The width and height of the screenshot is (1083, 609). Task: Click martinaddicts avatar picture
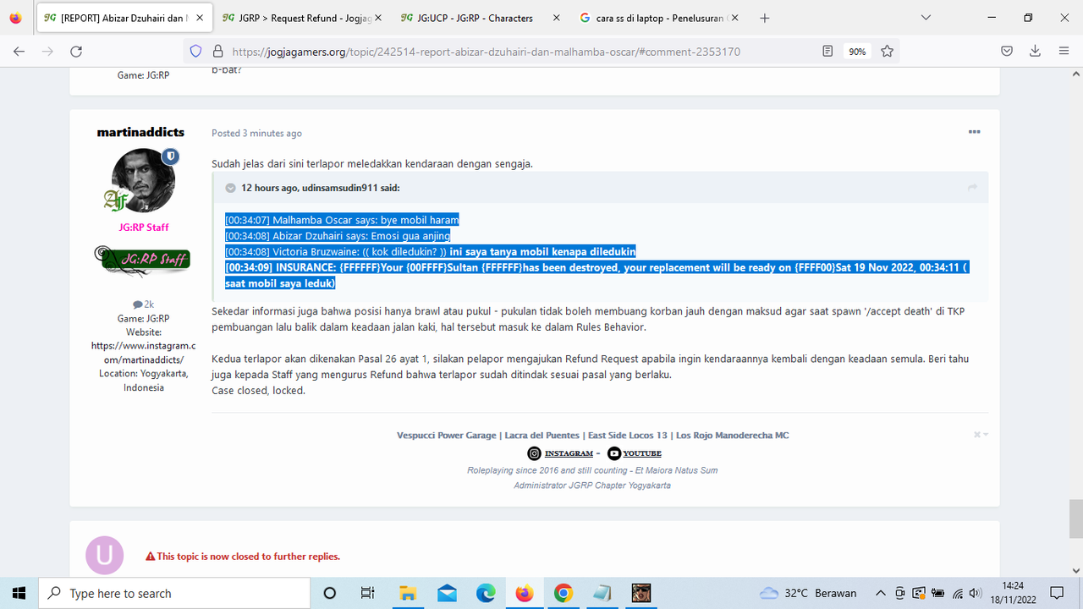click(x=143, y=180)
